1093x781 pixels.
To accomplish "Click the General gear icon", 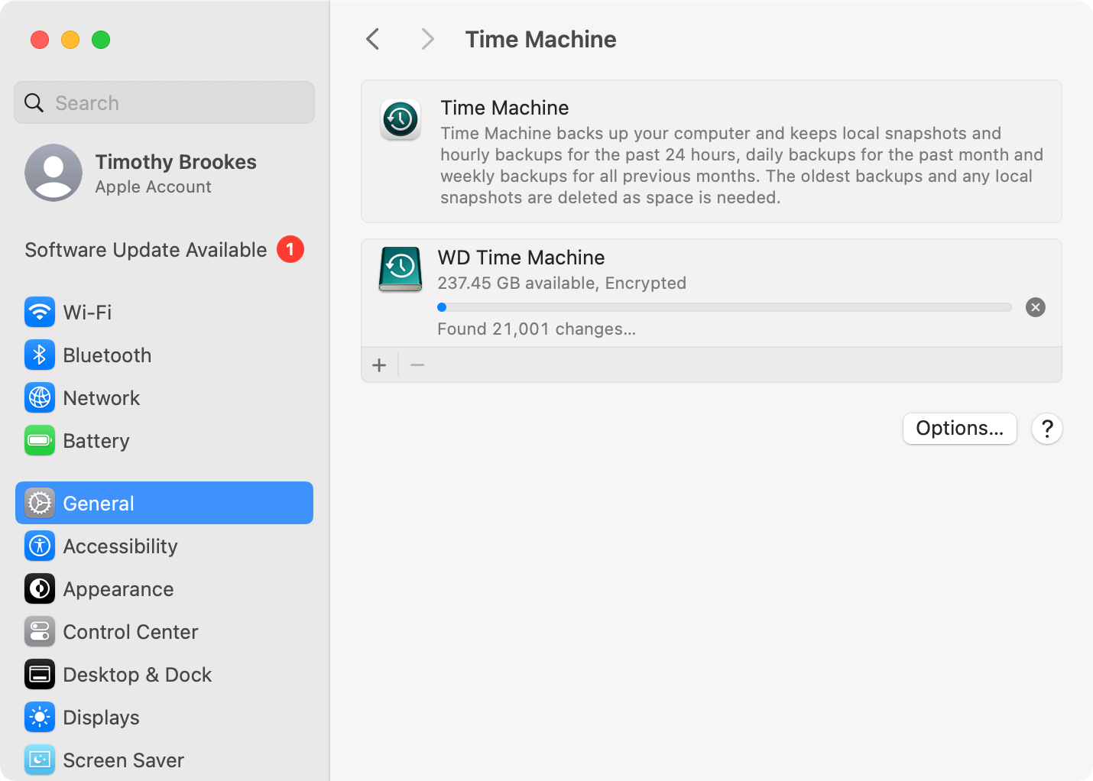I will 40,503.
